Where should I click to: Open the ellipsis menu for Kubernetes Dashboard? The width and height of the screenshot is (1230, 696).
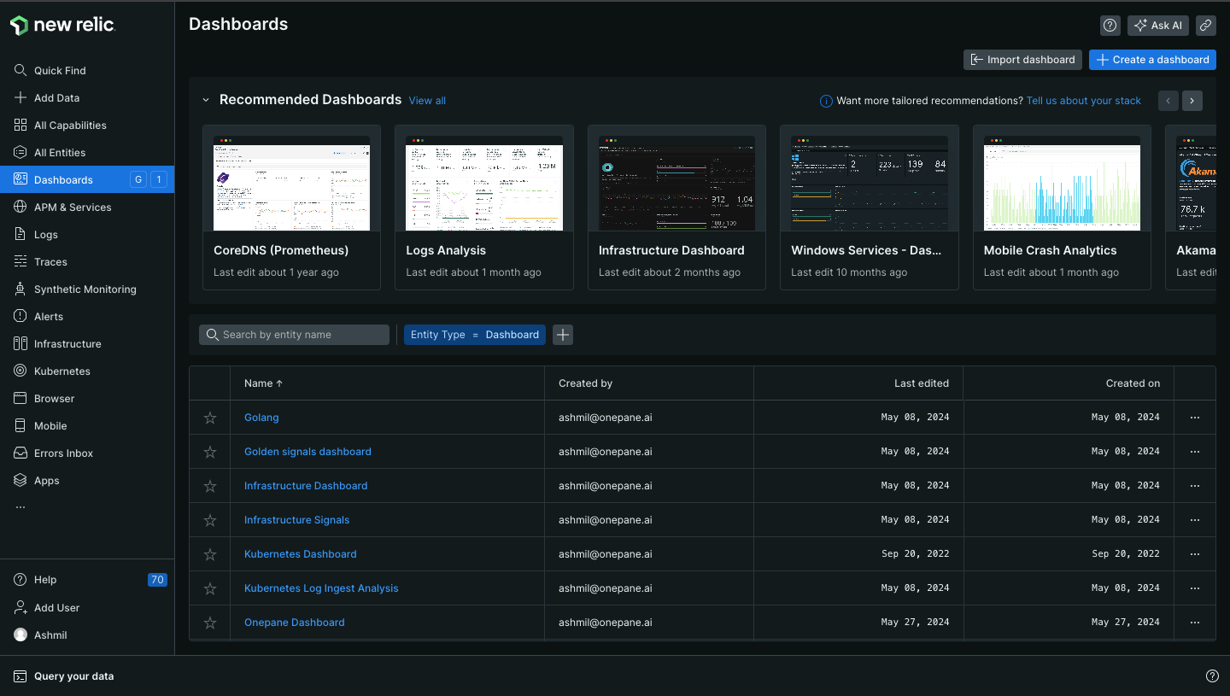[1195, 554]
